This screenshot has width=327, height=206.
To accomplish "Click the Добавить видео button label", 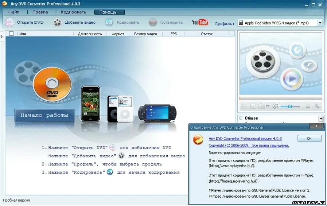I will 80,22.
